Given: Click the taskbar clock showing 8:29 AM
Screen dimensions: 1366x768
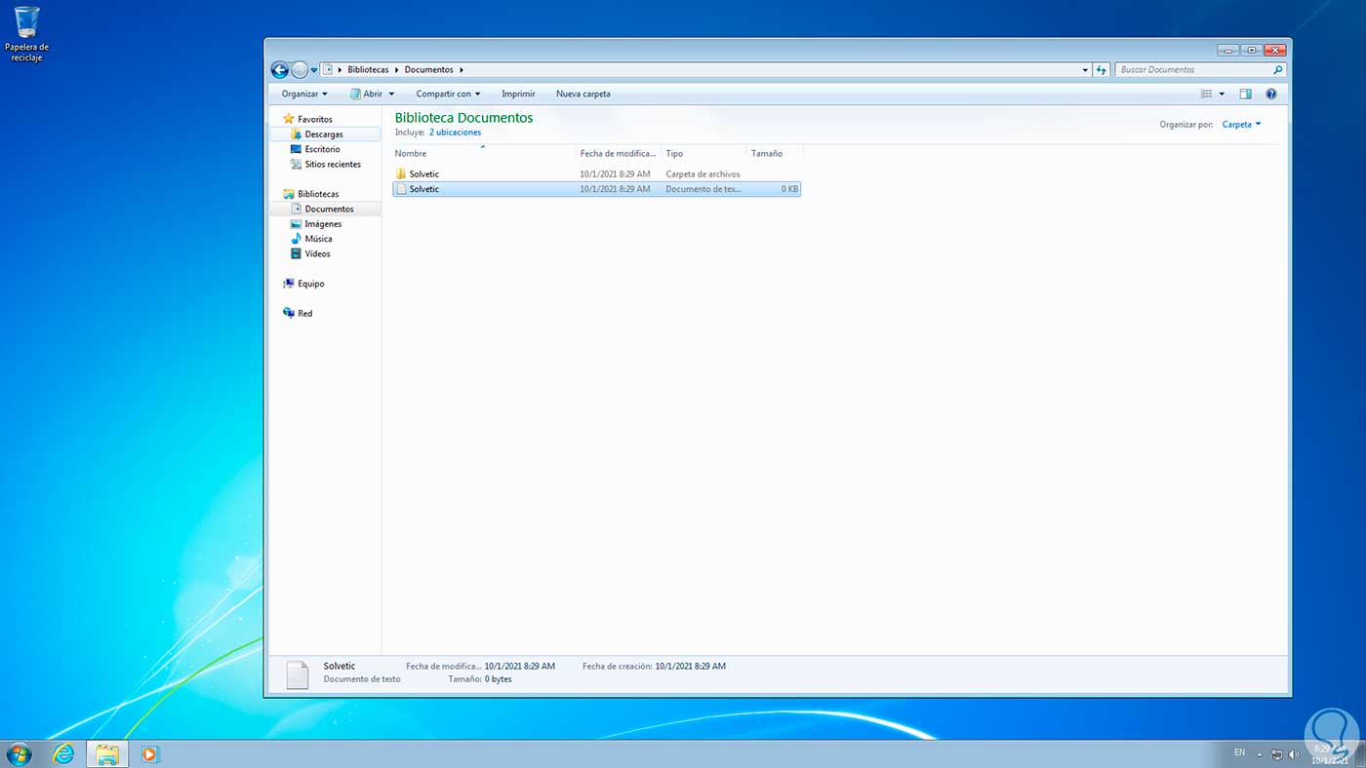Looking at the screenshot, I should coord(1330,754).
